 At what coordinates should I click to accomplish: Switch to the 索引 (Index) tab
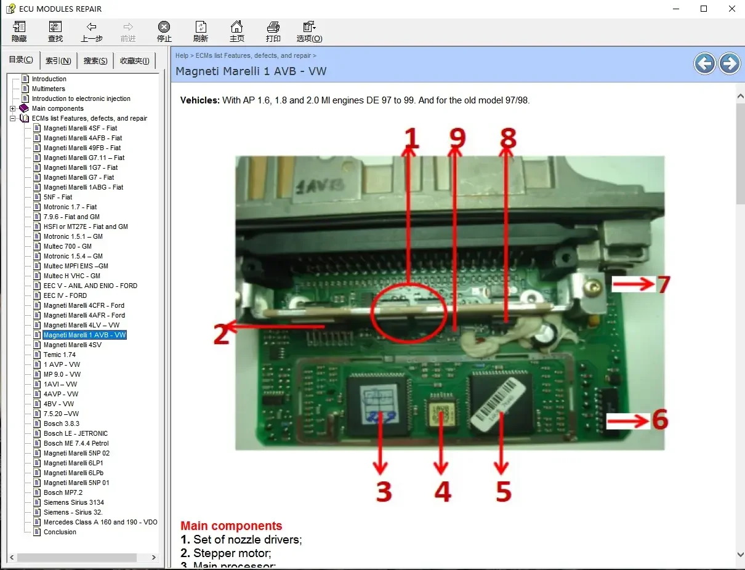pyautogui.click(x=58, y=61)
